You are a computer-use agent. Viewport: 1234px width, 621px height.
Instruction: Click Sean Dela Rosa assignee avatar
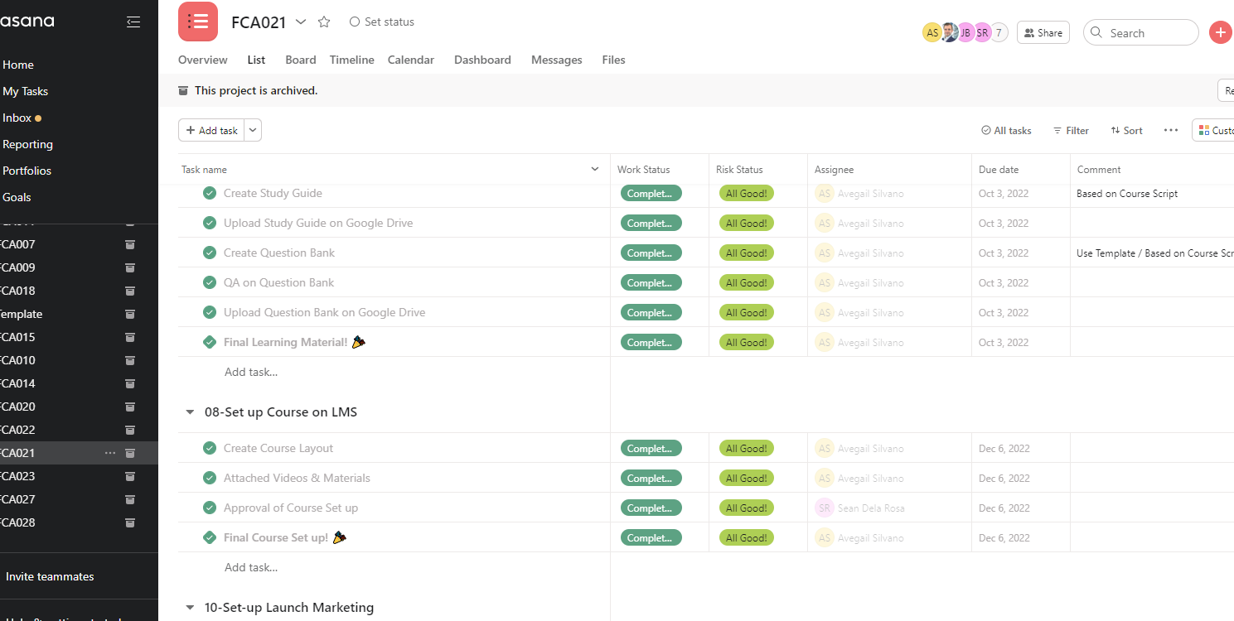824,508
